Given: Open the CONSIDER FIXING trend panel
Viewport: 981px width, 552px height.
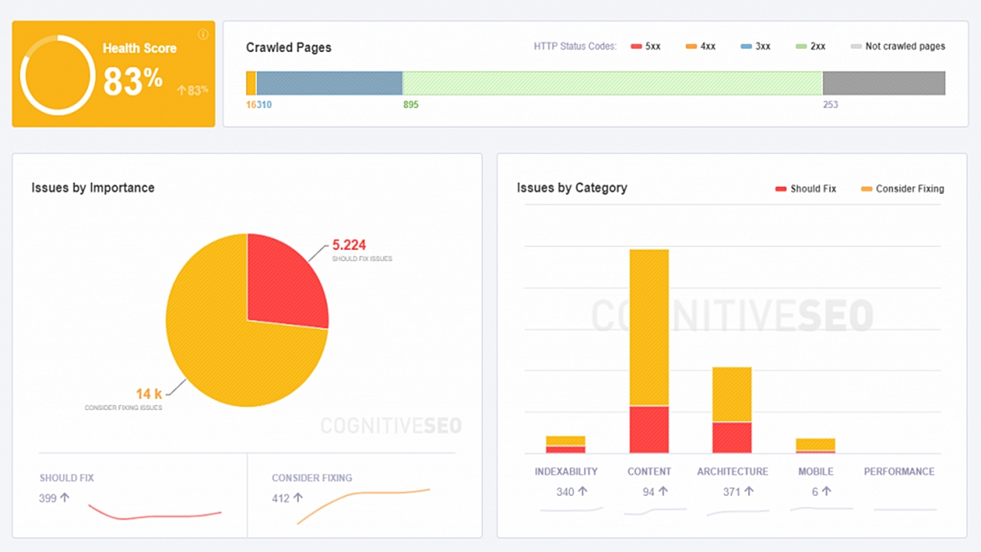Looking at the screenshot, I should [x=352, y=495].
